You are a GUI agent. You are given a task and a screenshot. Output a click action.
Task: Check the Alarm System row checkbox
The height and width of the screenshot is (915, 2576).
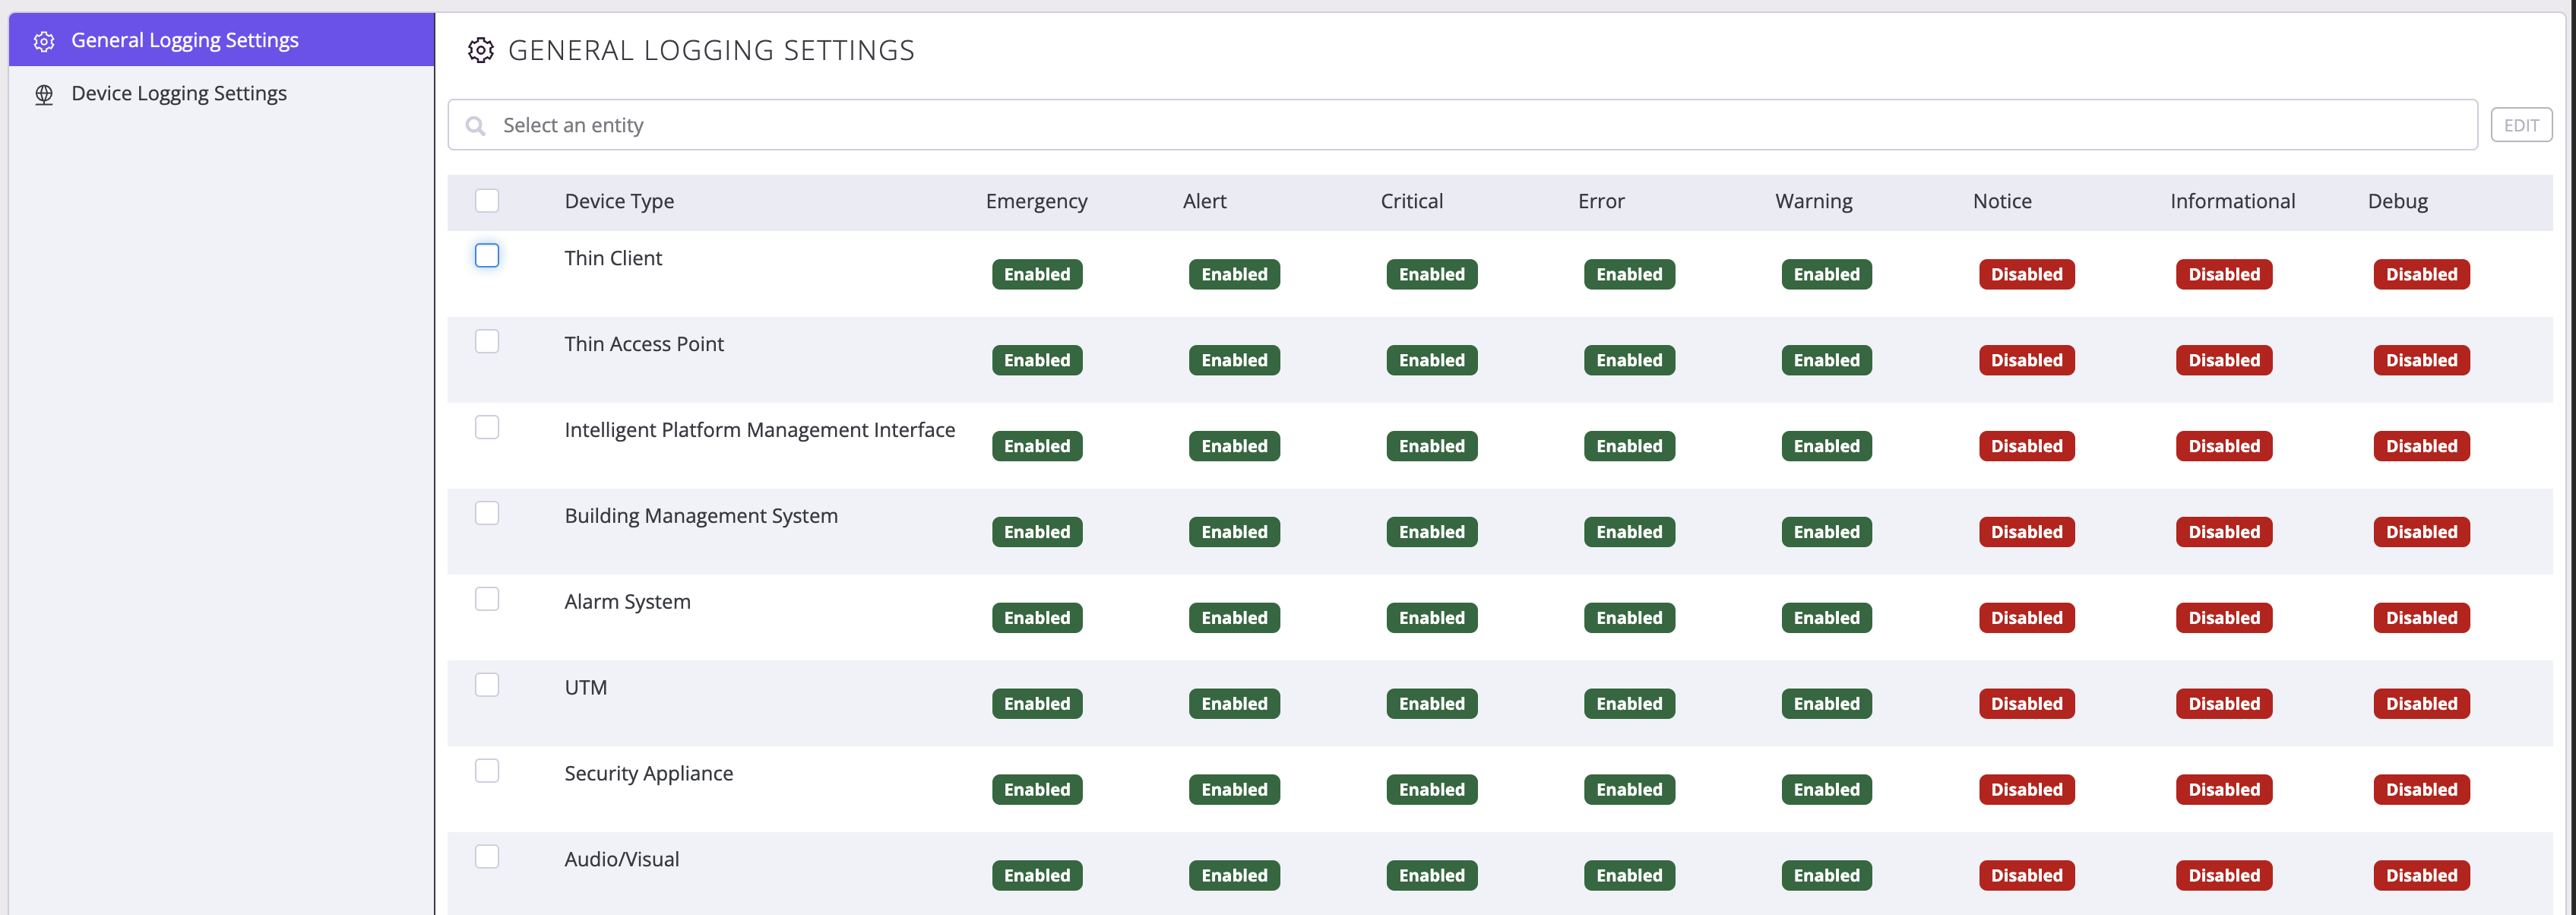(487, 600)
